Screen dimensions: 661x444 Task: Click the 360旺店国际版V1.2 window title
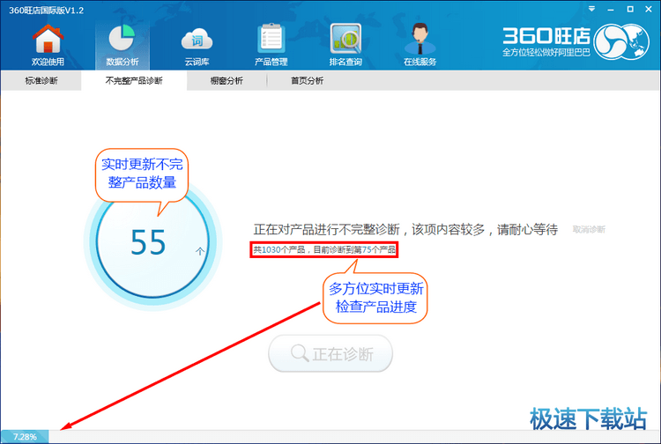click(x=47, y=10)
